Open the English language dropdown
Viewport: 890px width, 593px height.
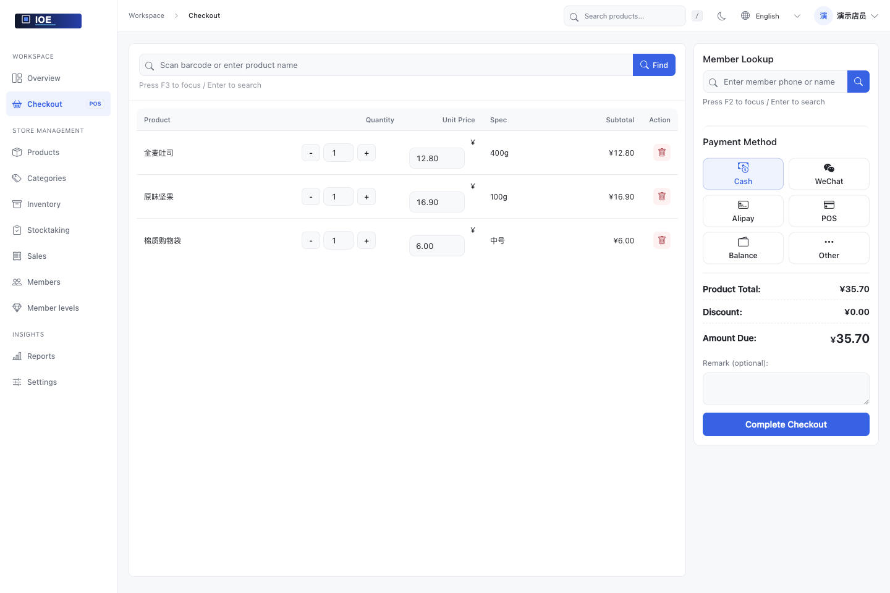tap(771, 16)
